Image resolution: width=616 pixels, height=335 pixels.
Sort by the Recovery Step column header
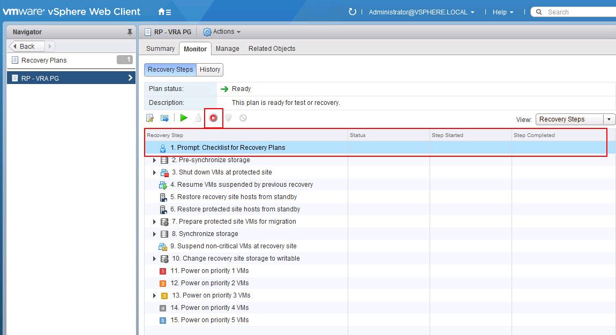(246, 135)
